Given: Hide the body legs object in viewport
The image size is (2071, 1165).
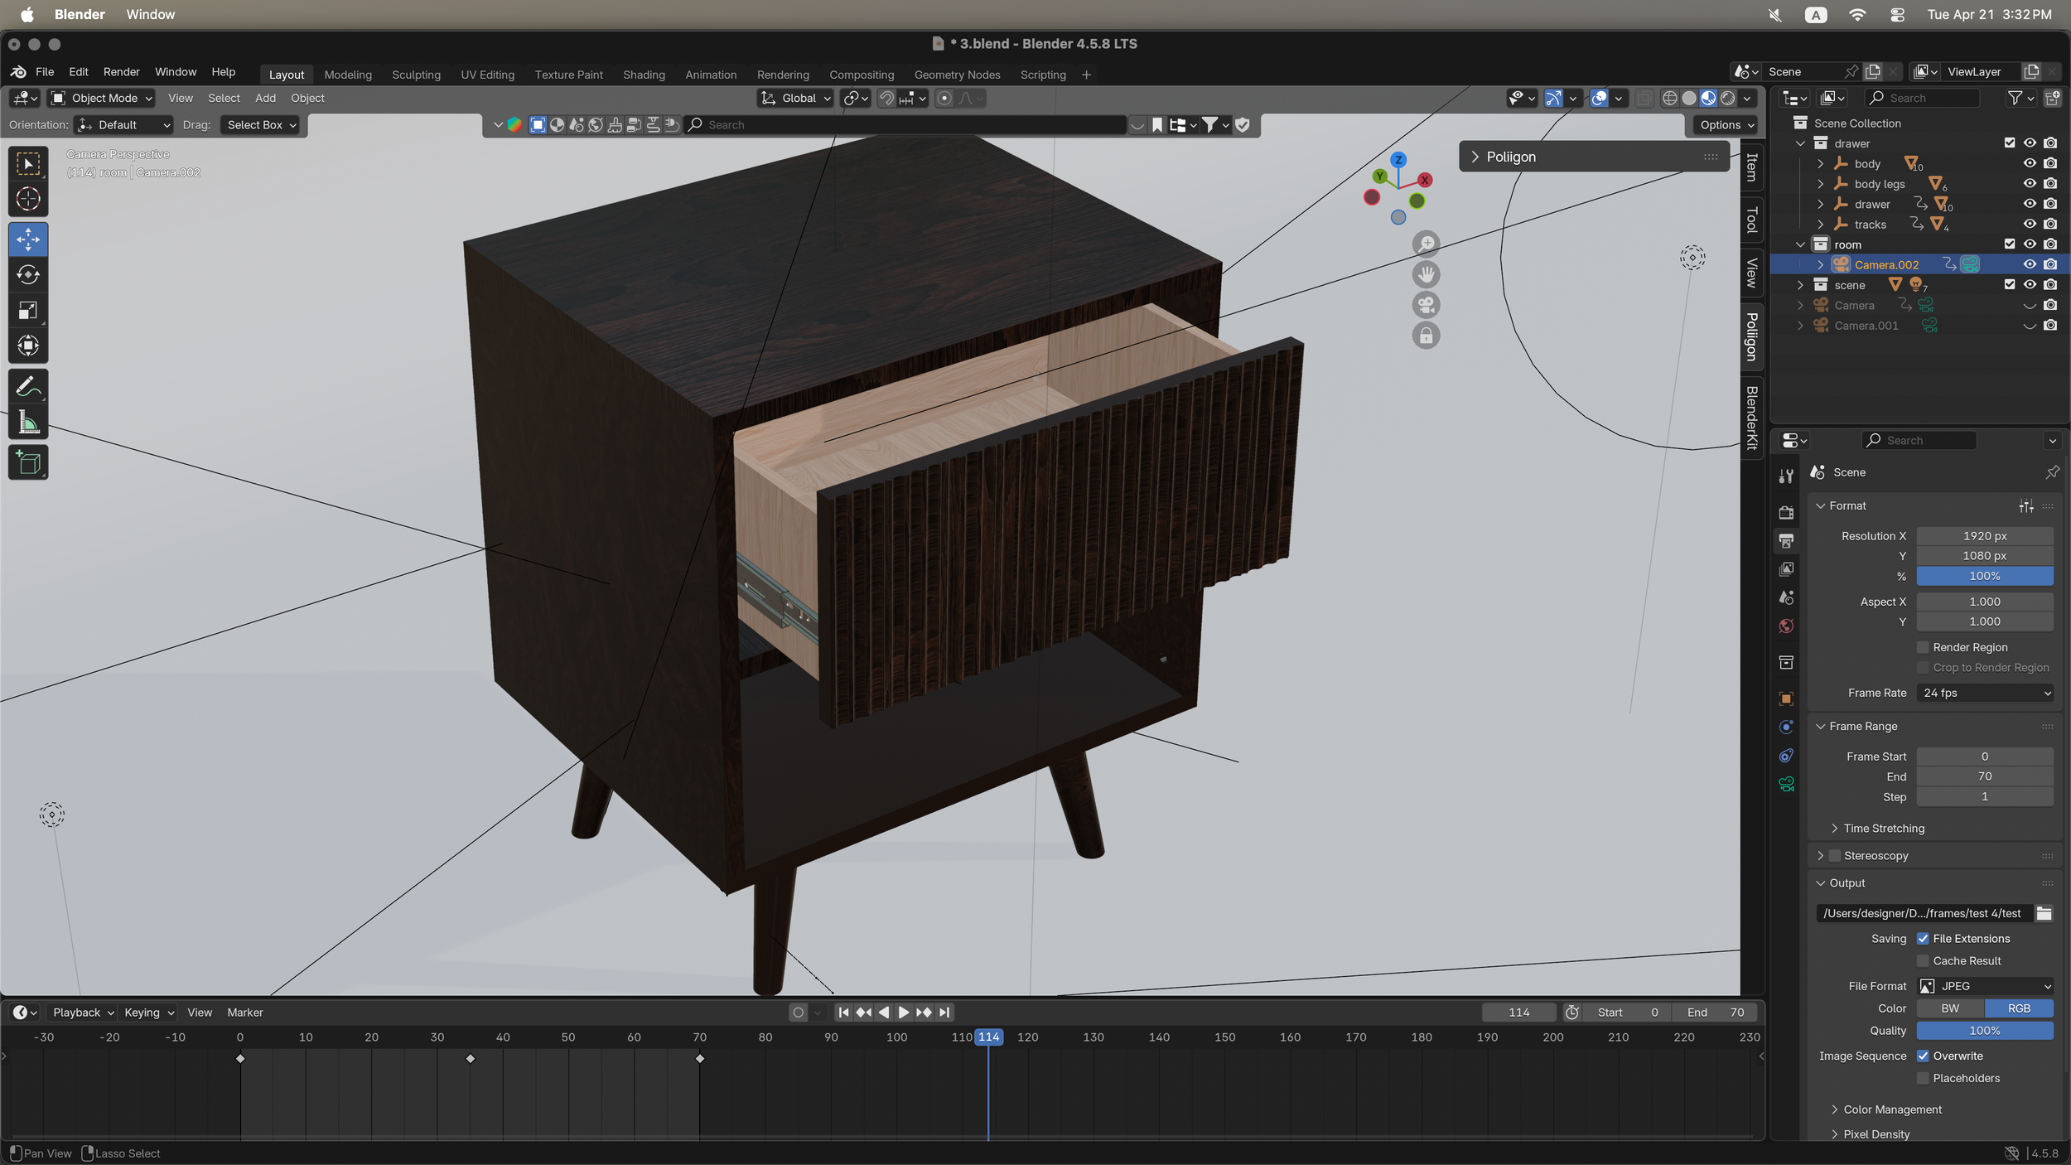Looking at the screenshot, I should (2029, 184).
